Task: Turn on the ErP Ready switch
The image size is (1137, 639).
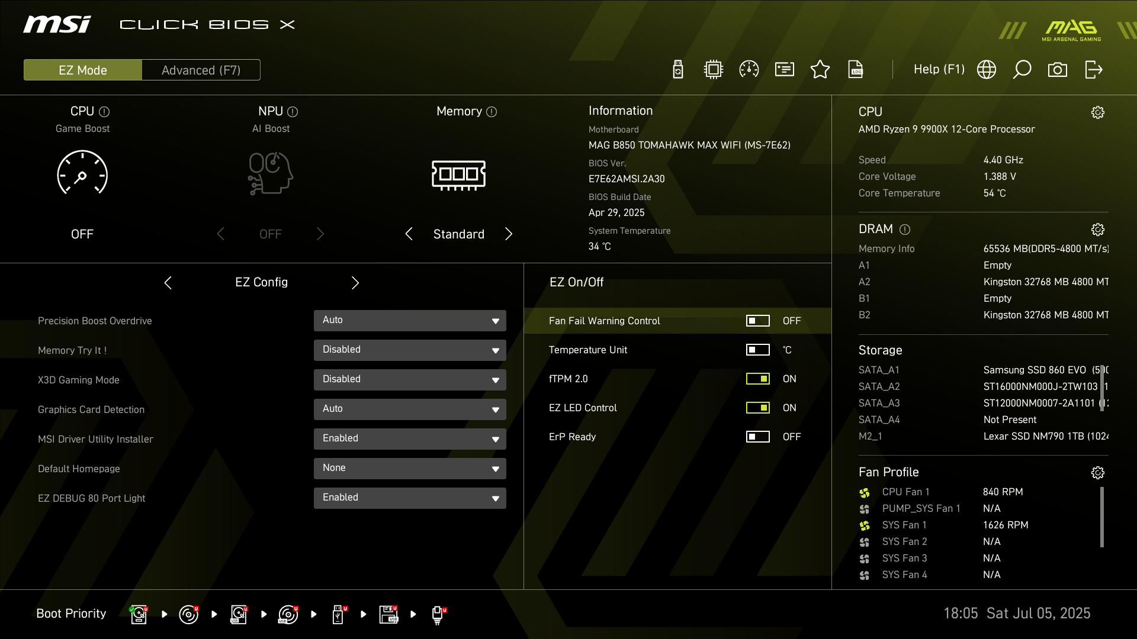Action: (757, 437)
